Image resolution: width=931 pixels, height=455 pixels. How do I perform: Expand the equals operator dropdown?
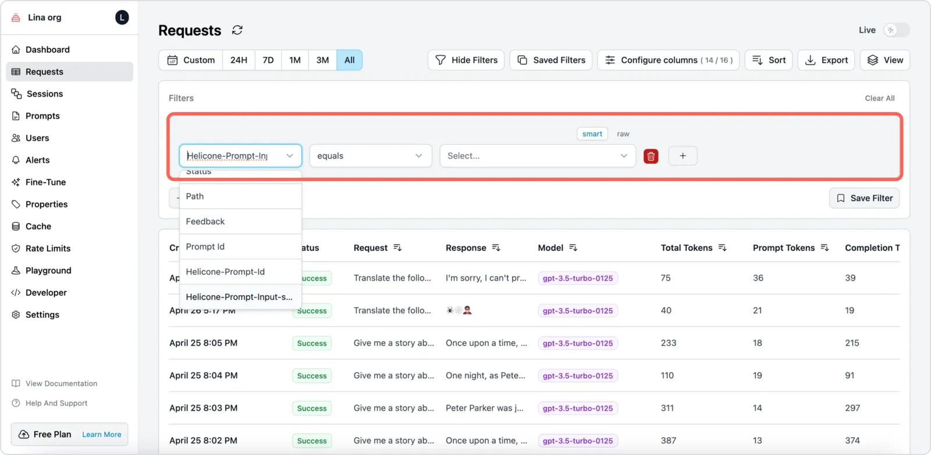[x=371, y=156]
